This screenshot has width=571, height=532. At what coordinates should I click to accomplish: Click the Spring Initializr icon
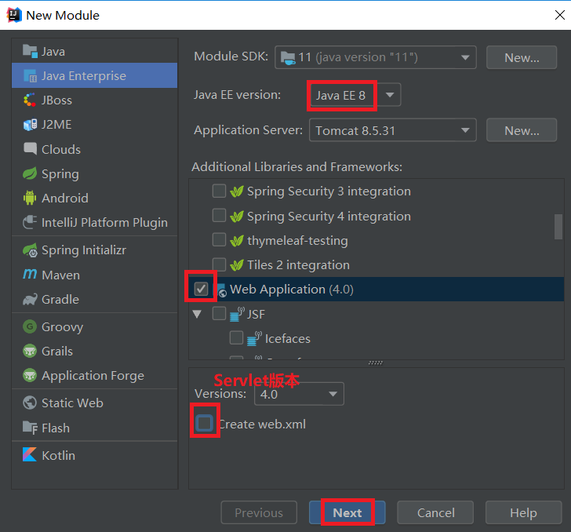coord(30,250)
